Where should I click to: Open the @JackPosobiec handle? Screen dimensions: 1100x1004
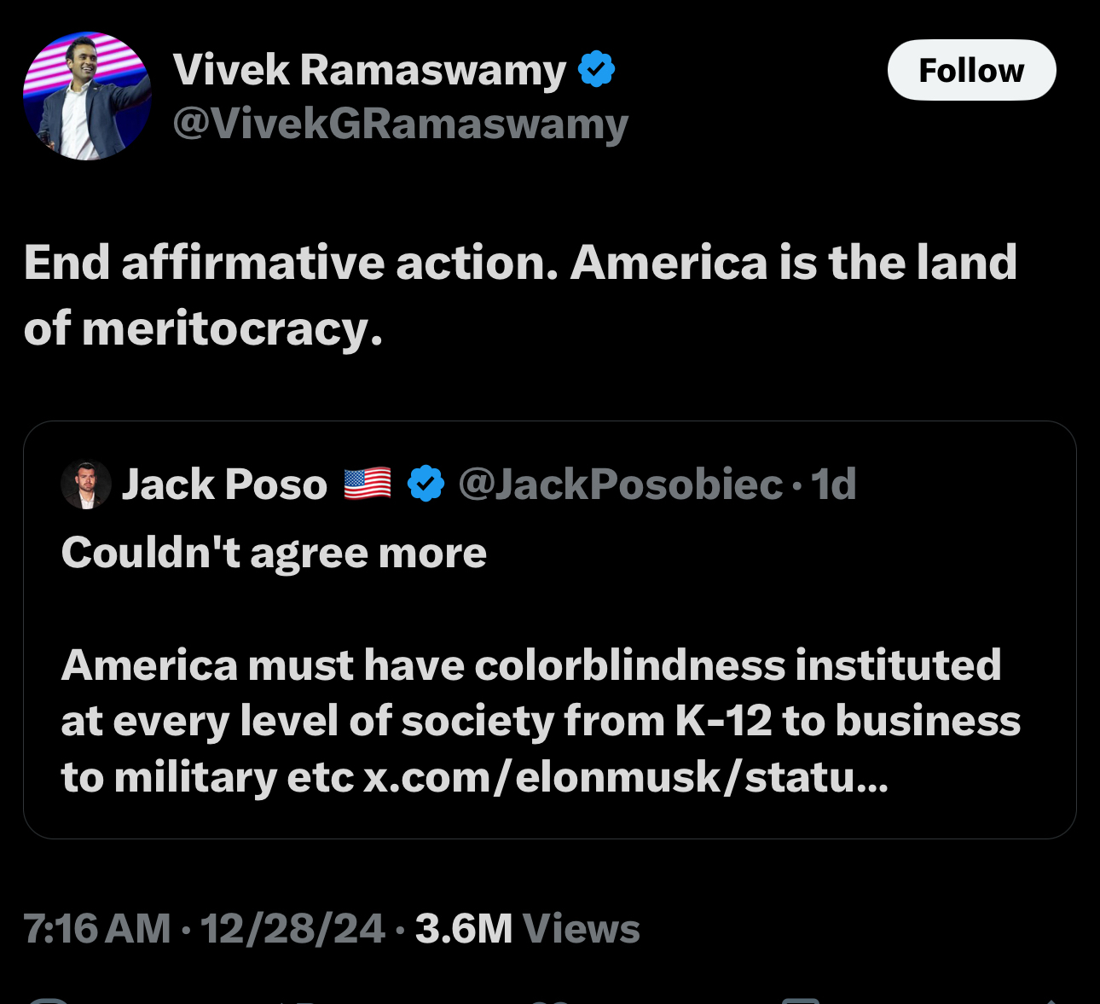tap(620, 485)
